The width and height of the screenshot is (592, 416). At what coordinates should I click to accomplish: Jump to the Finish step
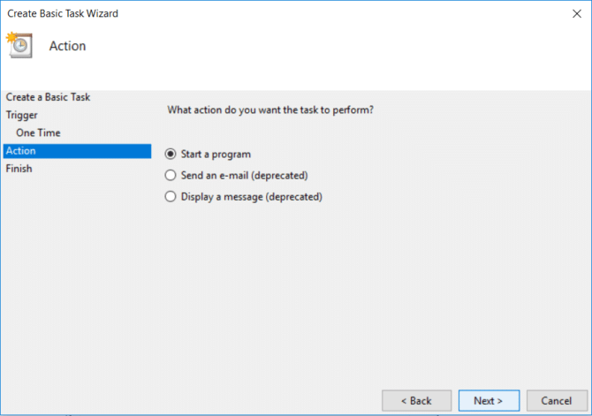pos(19,169)
